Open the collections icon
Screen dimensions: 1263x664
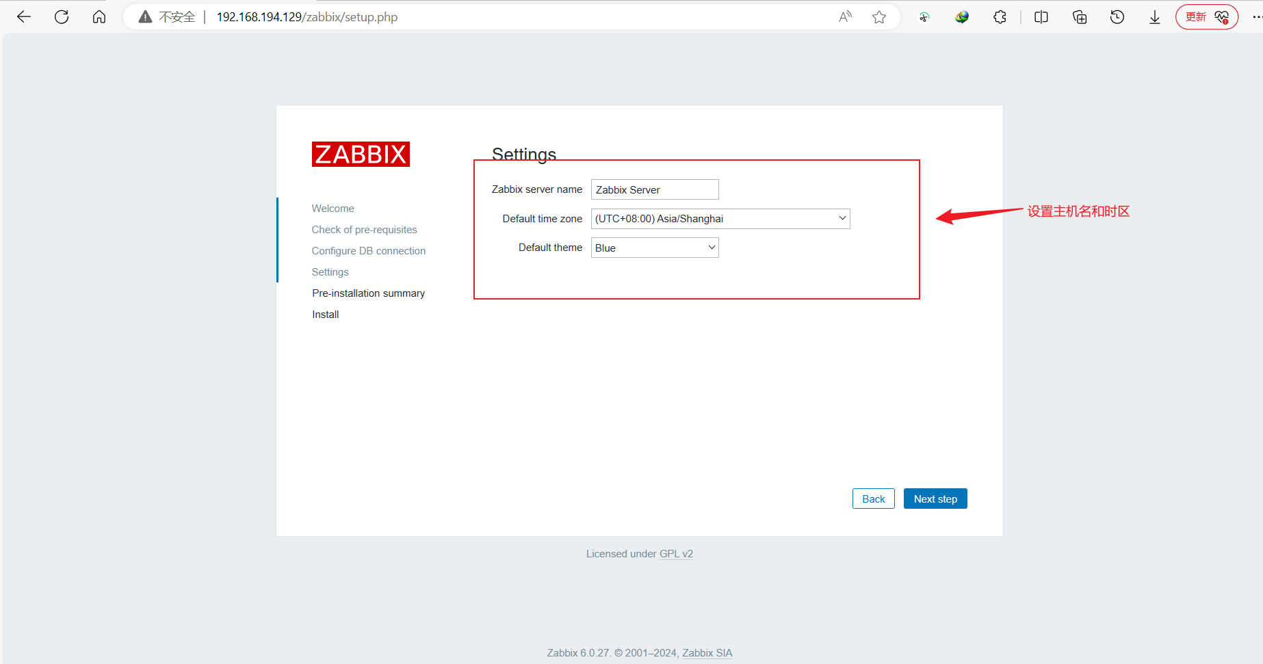coord(1080,17)
